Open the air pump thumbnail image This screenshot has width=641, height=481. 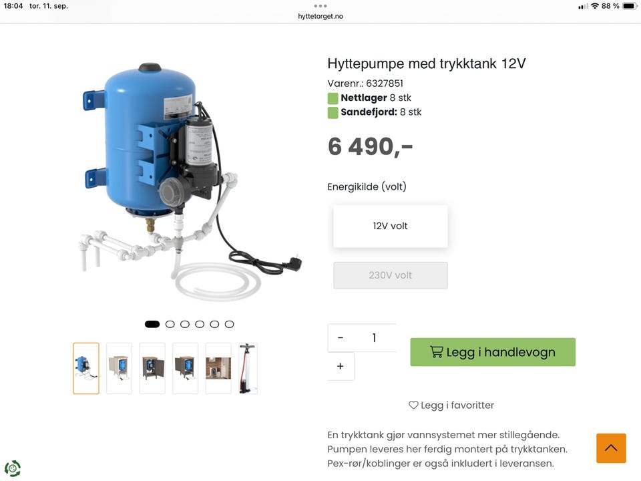pyautogui.click(x=248, y=369)
